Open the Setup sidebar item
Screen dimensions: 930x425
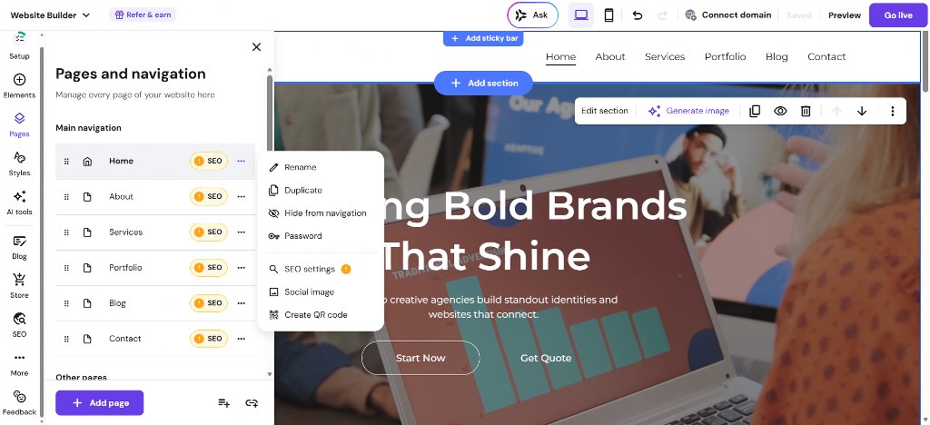coord(19,45)
